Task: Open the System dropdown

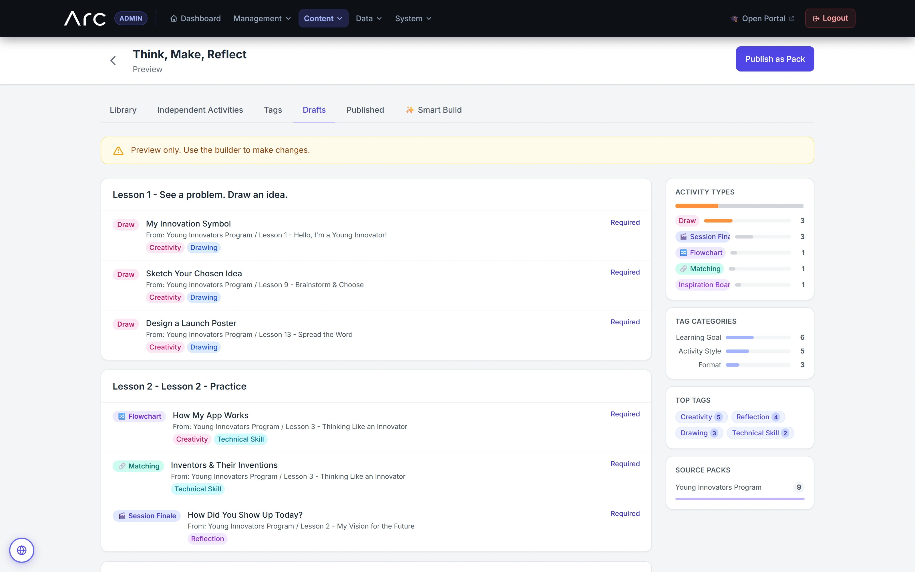Action: tap(413, 19)
